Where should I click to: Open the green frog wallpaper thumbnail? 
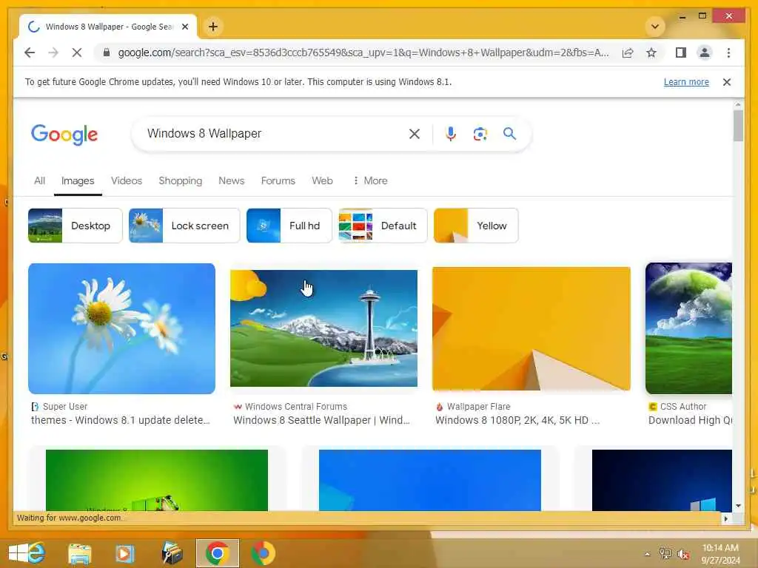click(157, 480)
